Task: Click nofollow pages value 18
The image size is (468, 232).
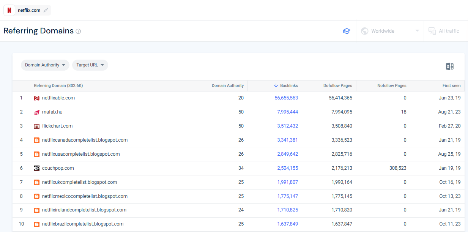Action: 404,112
